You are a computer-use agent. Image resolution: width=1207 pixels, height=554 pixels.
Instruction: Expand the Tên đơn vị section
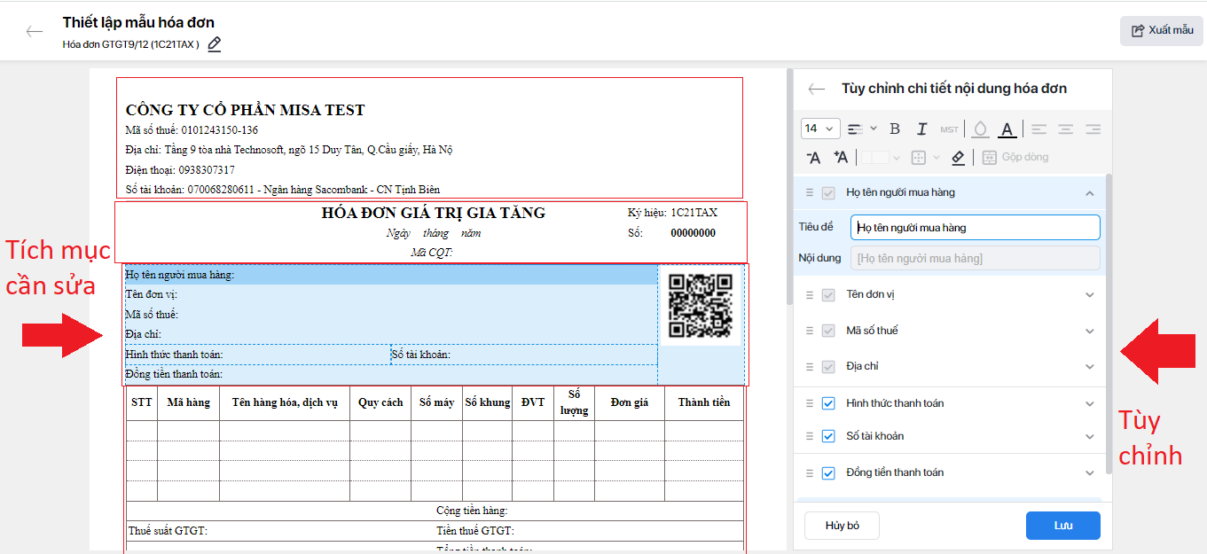click(1090, 295)
